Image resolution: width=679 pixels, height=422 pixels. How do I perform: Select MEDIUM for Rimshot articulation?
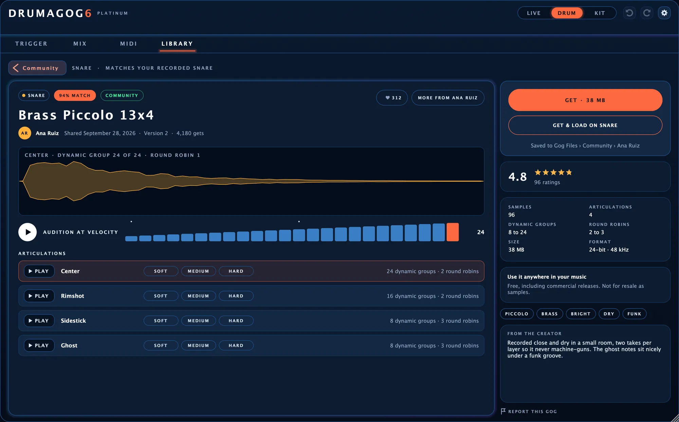tap(199, 296)
